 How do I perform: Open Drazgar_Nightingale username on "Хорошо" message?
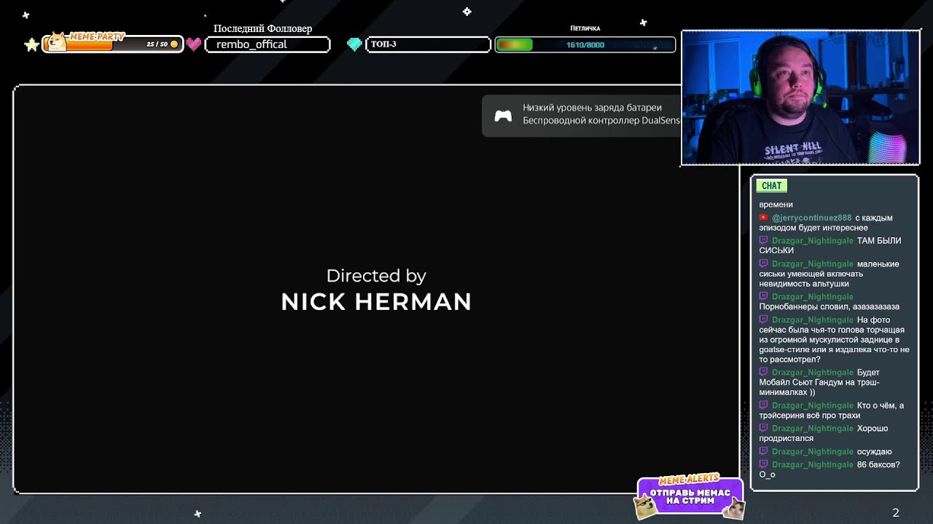tap(812, 429)
